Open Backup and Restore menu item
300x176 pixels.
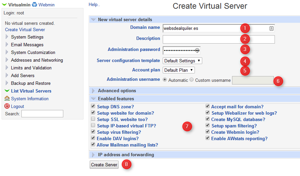click(x=30, y=83)
